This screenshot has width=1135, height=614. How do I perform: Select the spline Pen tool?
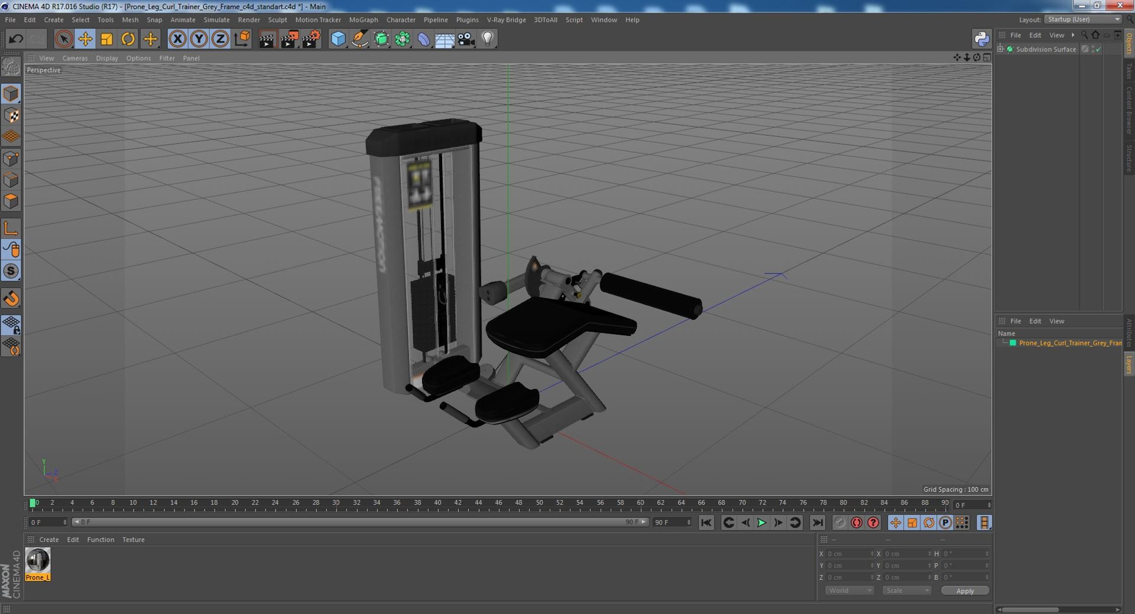pos(359,39)
